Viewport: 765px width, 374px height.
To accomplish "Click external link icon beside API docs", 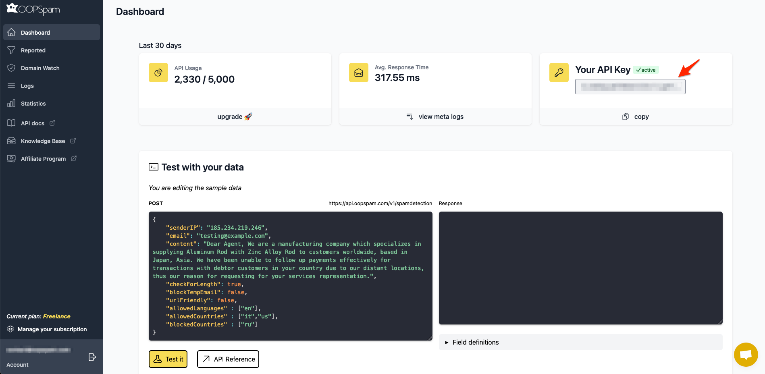I will (x=52, y=123).
